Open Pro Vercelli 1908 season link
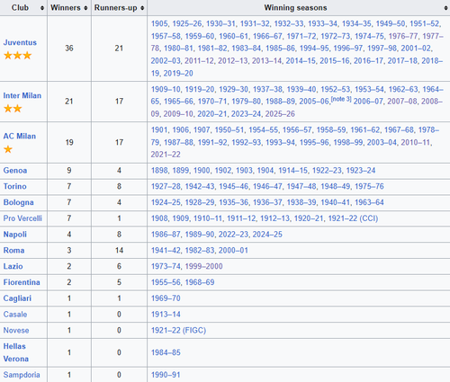The image size is (450, 382). coord(159,218)
